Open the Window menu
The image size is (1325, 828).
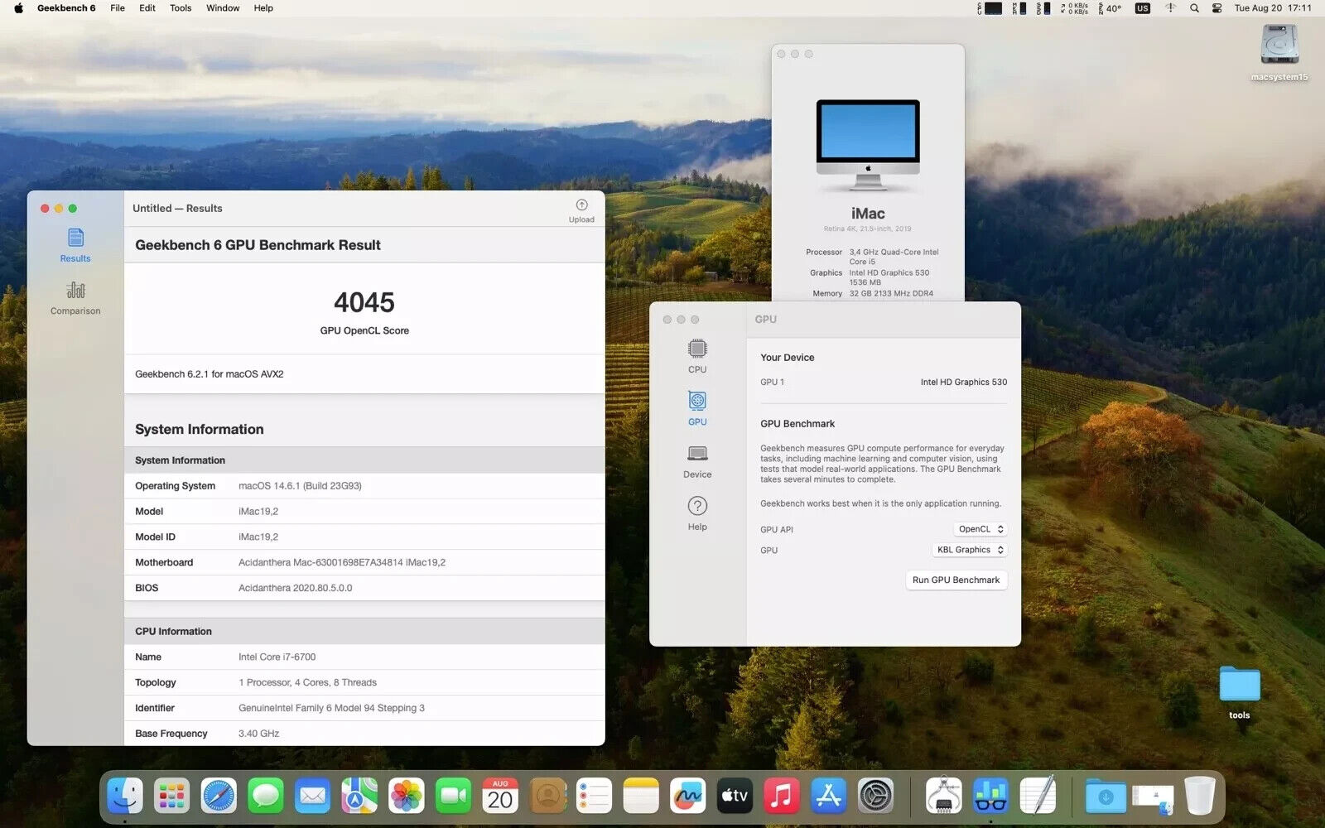click(223, 8)
